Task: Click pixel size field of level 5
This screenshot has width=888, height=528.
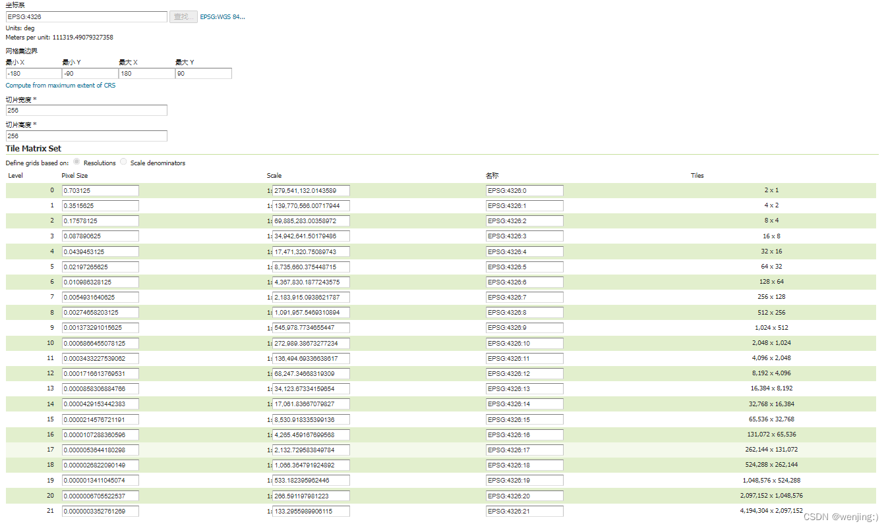Action: 100,267
